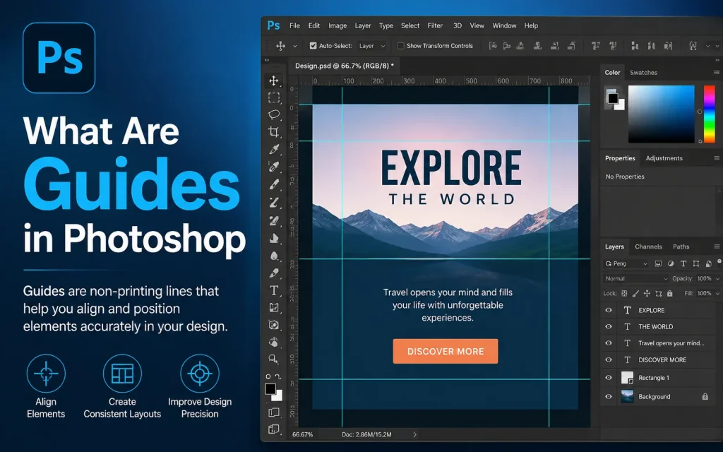Click the Opacity 100% value field
Viewport: 723px width, 452px height.
pyautogui.click(x=704, y=278)
